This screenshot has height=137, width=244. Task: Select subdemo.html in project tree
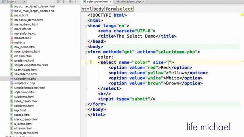pyautogui.click(x=24, y=97)
